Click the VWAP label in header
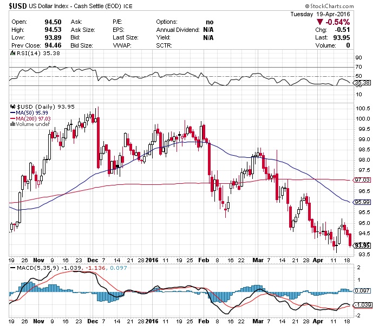379x326 pixels. [122, 45]
